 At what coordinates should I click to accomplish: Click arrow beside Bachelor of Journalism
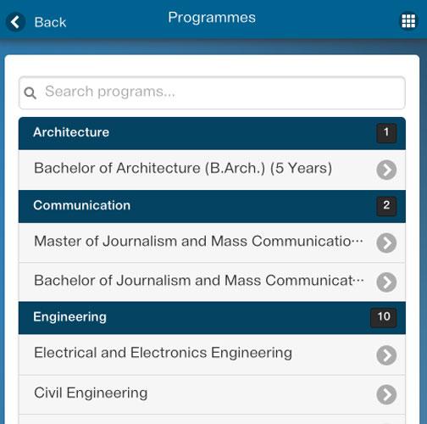[x=386, y=282]
